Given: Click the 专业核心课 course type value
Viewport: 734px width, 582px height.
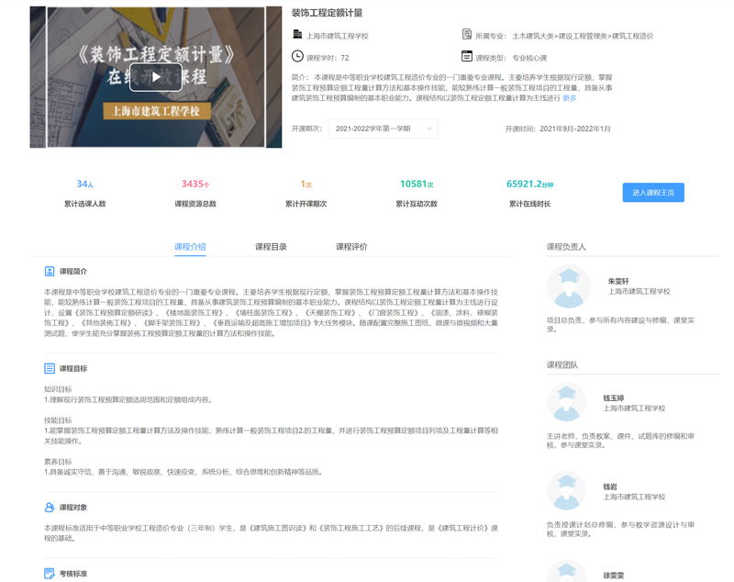Looking at the screenshot, I should click(x=529, y=58).
